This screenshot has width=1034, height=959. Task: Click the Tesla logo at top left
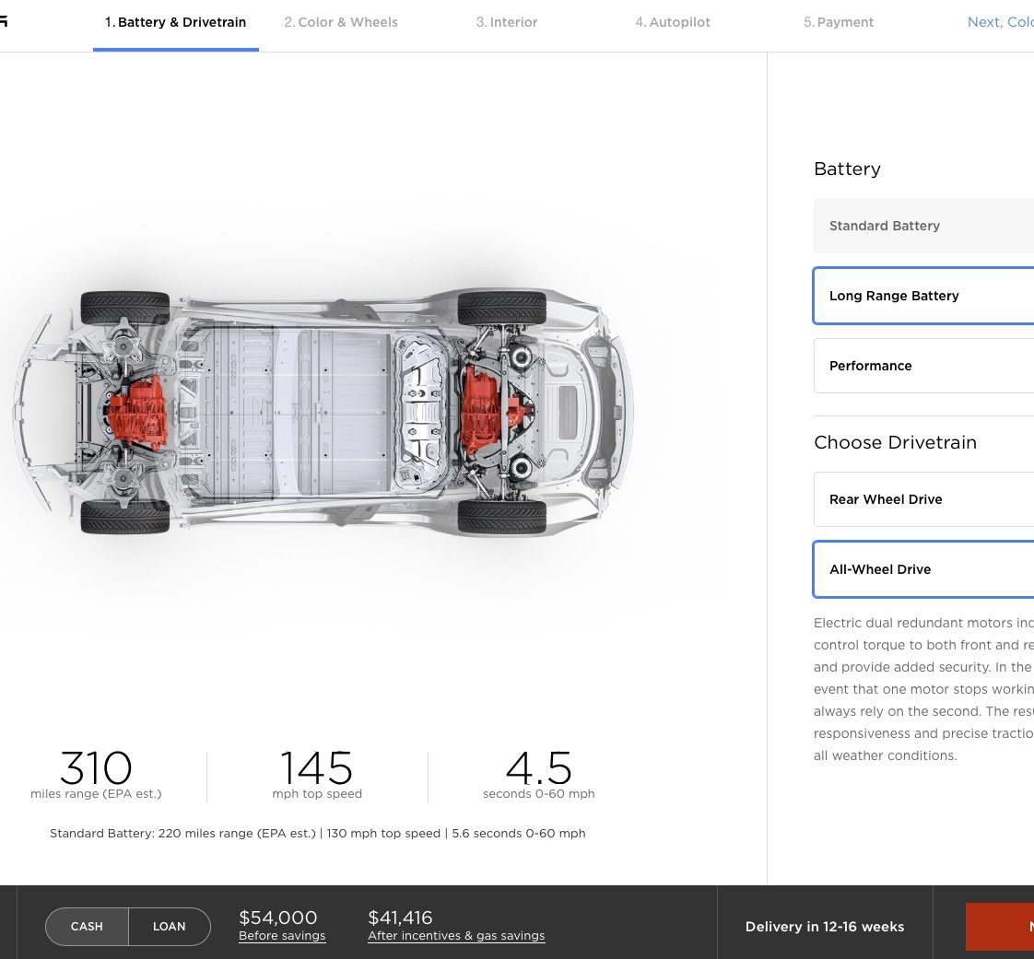tap(4, 21)
